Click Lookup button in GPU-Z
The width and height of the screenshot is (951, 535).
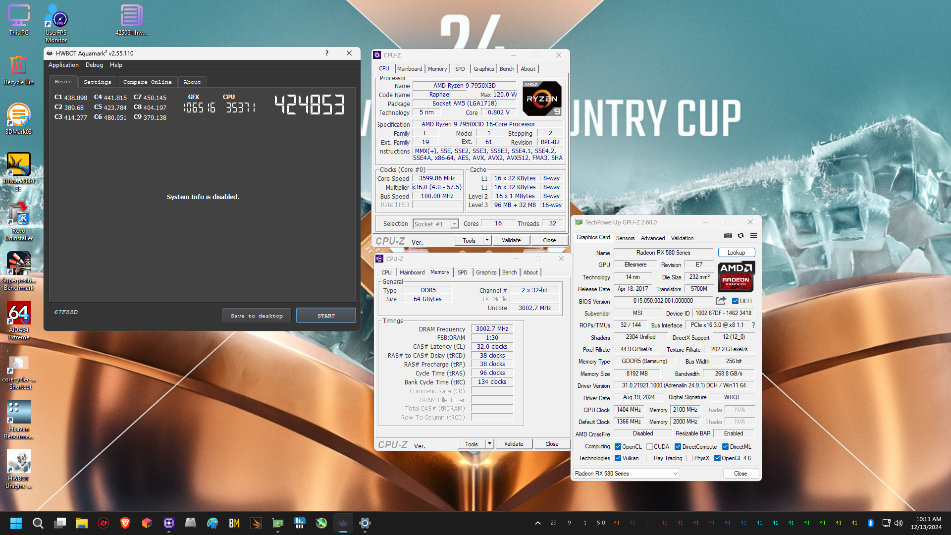pyautogui.click(x=736, y=253)
